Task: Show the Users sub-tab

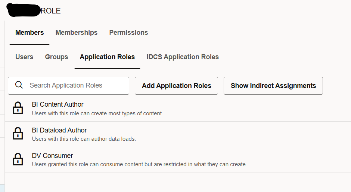Action: click(24, 57)
